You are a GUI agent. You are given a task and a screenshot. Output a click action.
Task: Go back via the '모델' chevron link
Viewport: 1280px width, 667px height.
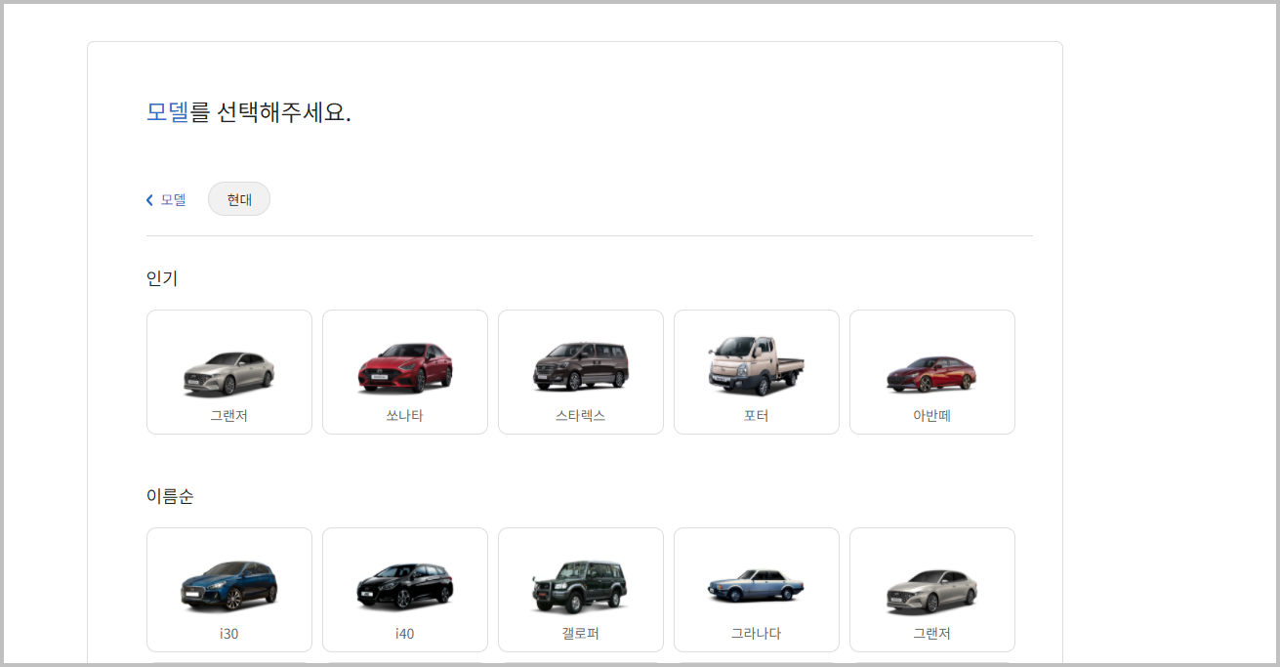tap(166, 199)
